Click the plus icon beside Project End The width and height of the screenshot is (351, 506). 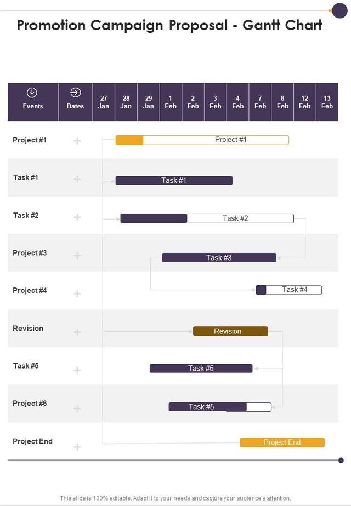click(x=77, y=447)
